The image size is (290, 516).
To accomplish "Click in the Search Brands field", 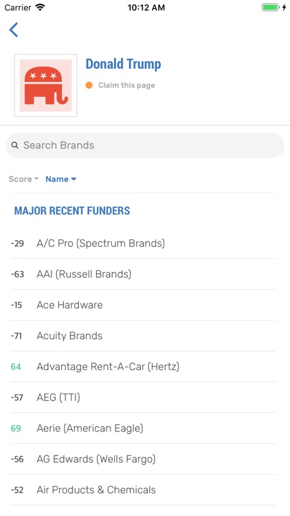I will click(x=145, y=145).
